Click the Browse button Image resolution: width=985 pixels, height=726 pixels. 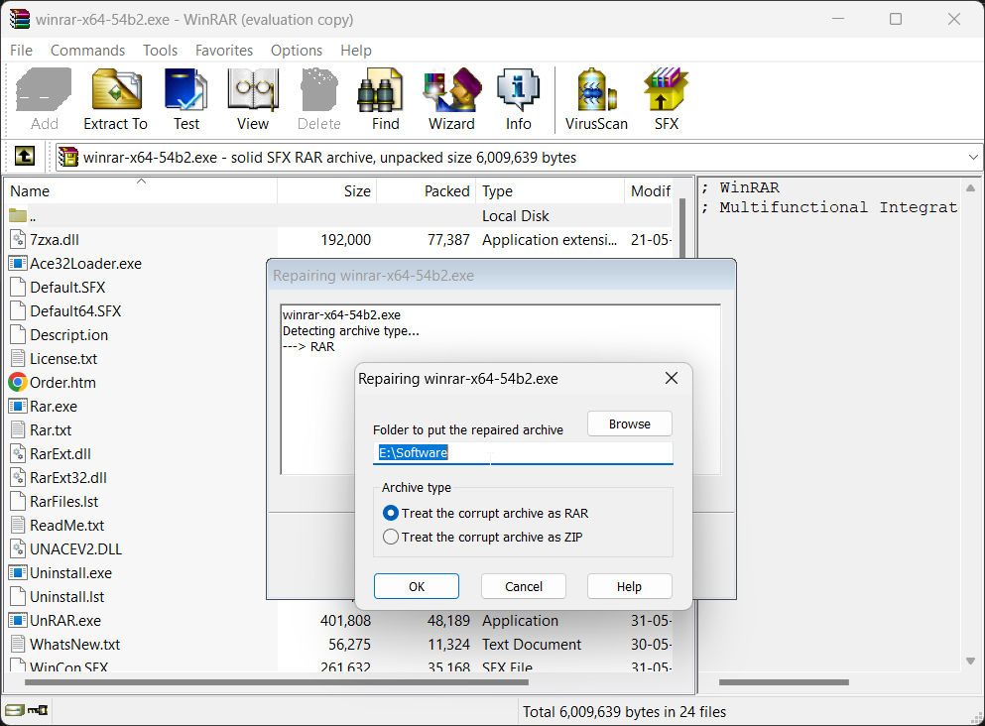tap(630, 423)
